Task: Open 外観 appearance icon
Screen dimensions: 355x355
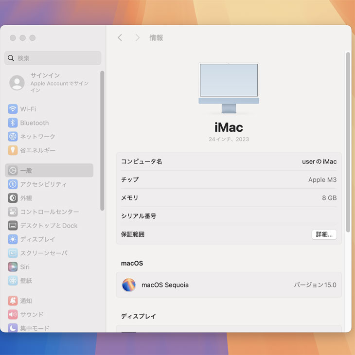Action: click(13, 198)
